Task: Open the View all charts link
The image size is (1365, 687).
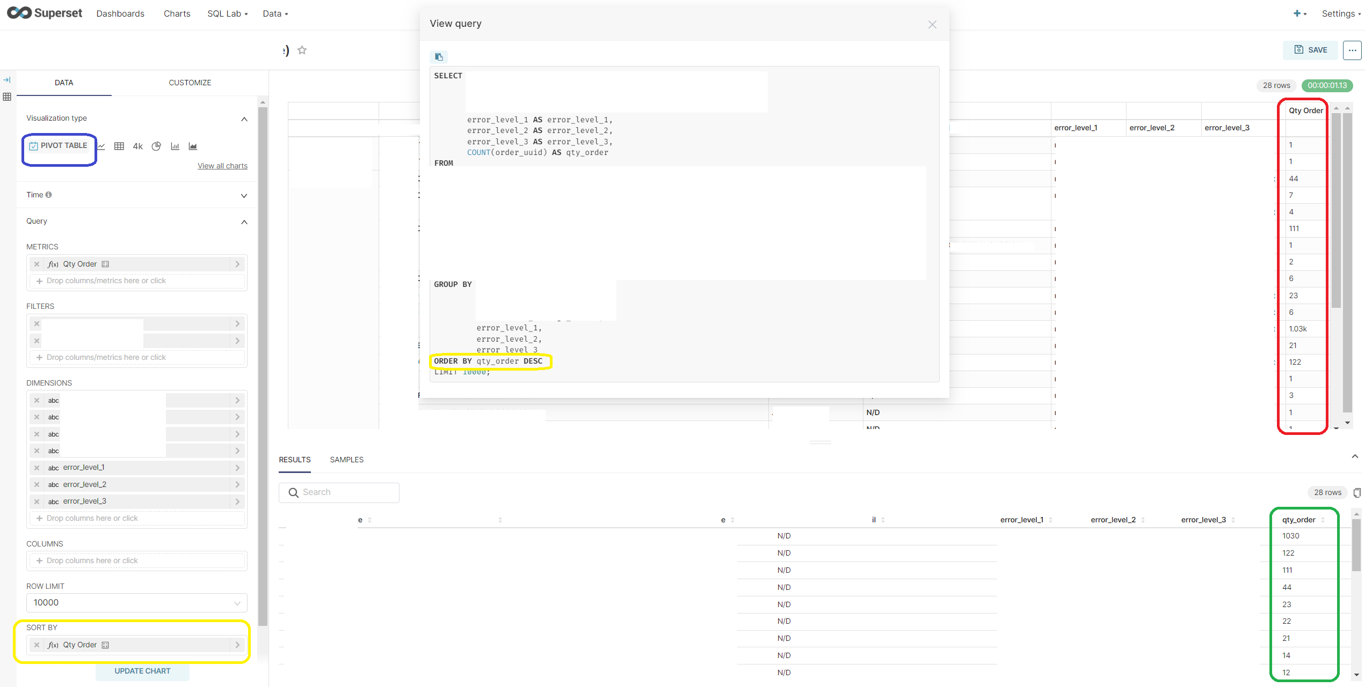Action: (222, 166)
